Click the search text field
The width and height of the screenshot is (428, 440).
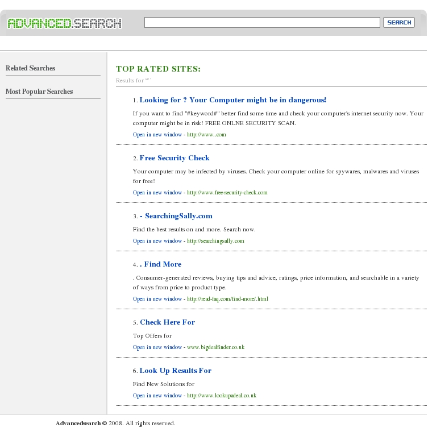pyautogui.click(x=262, y=22)
